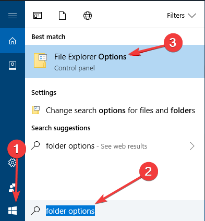Filter results by Documents icon
This screenshot has height=221, width=205.
(62, 16)
